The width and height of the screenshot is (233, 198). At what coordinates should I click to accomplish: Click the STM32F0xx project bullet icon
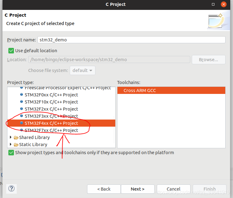pyautogui.click(x=22, y=95)
